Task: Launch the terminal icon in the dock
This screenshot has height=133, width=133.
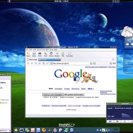Action: point(22,130)
